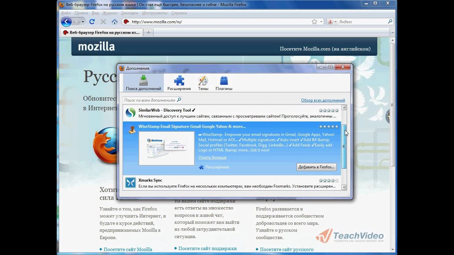Click the Xmarks Sync star rating

pyautogui.click(x=329, y=180)
